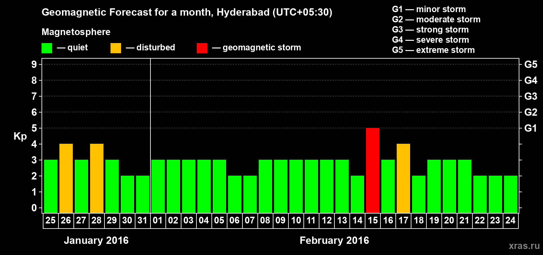
Task: Click the '— quiet' legend label
Action: click(73, 47)
